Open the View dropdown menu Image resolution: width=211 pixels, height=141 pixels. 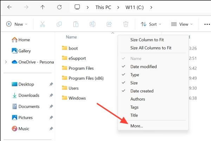tap(182, 24)
